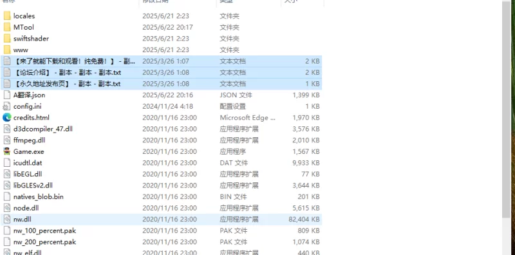
Task: Click the type 配置设置 for config.ini
Action: (232, 106)
